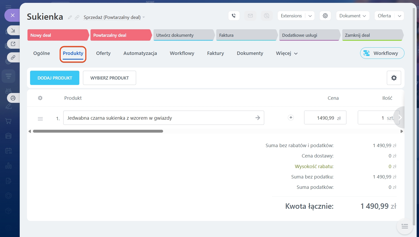
Task: Switch to the Faktury tab
Action: [215, 53]
